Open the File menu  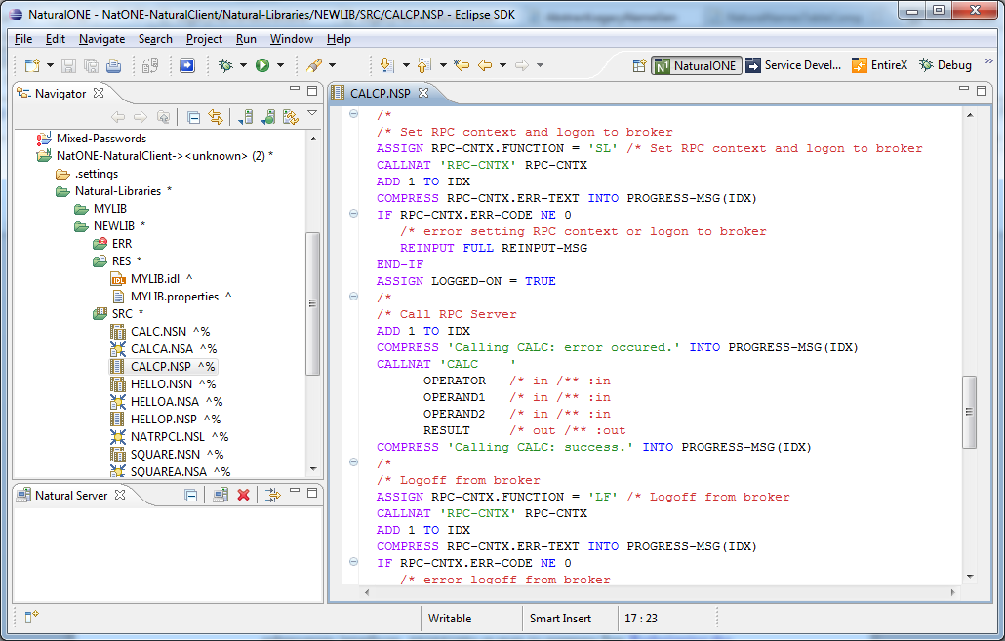click(23, 39)
